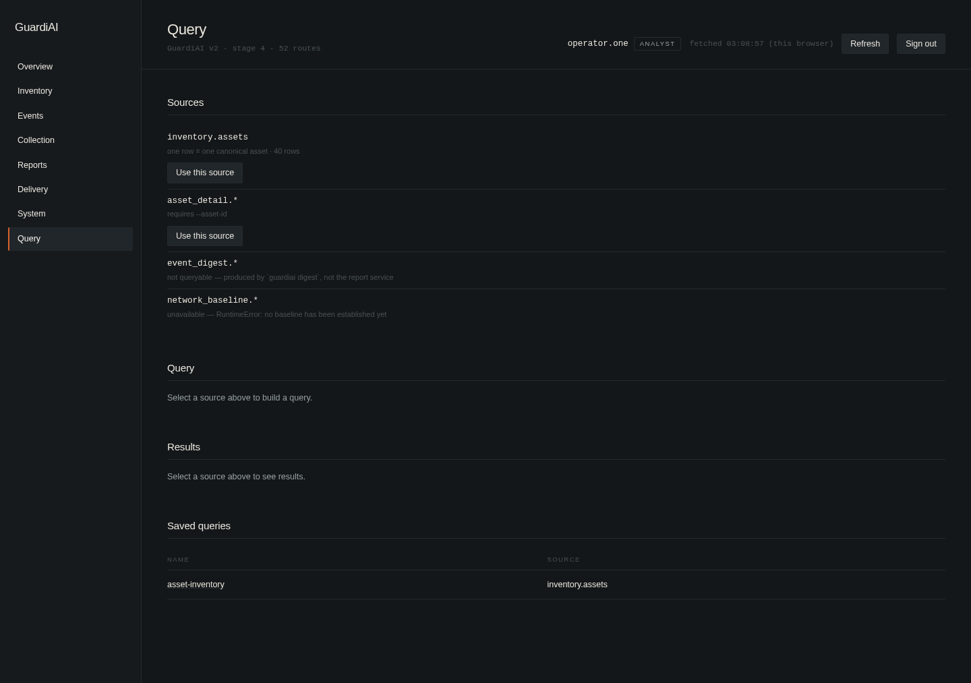Click the 'requires --asset-id' note
This screenshot has height=683, width=971.
coord(197,214)
